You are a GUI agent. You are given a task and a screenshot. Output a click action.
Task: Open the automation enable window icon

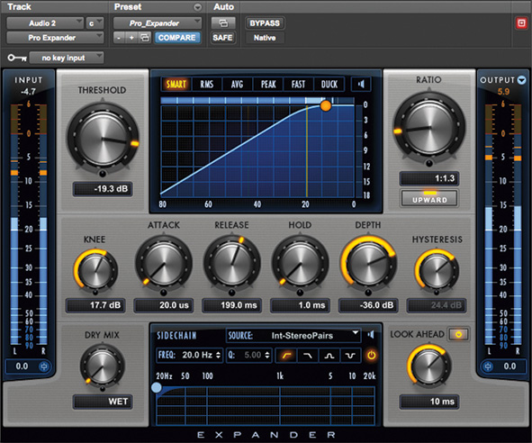click(x=223, y=23)
